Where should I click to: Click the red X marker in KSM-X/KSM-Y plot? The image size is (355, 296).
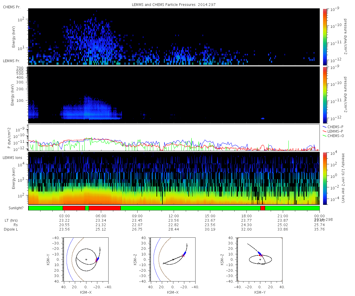(96, 261)
